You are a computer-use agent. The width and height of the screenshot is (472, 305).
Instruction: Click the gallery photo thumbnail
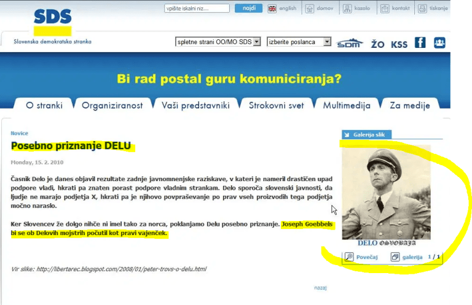coord(386,192)
